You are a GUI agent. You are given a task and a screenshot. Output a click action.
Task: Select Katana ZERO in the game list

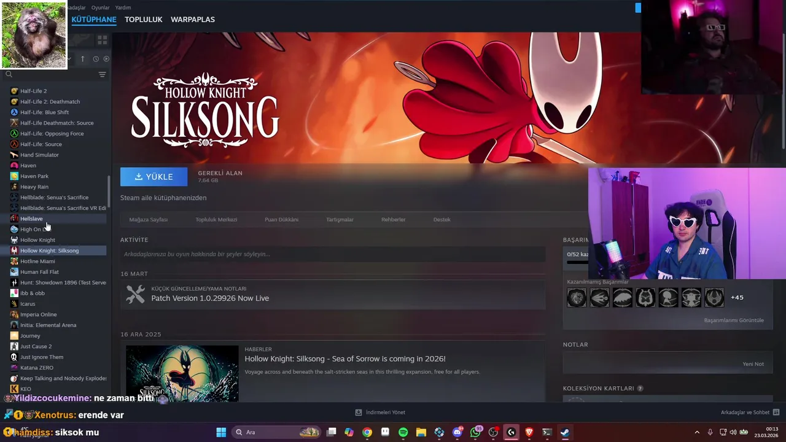(x=37, y=368)
